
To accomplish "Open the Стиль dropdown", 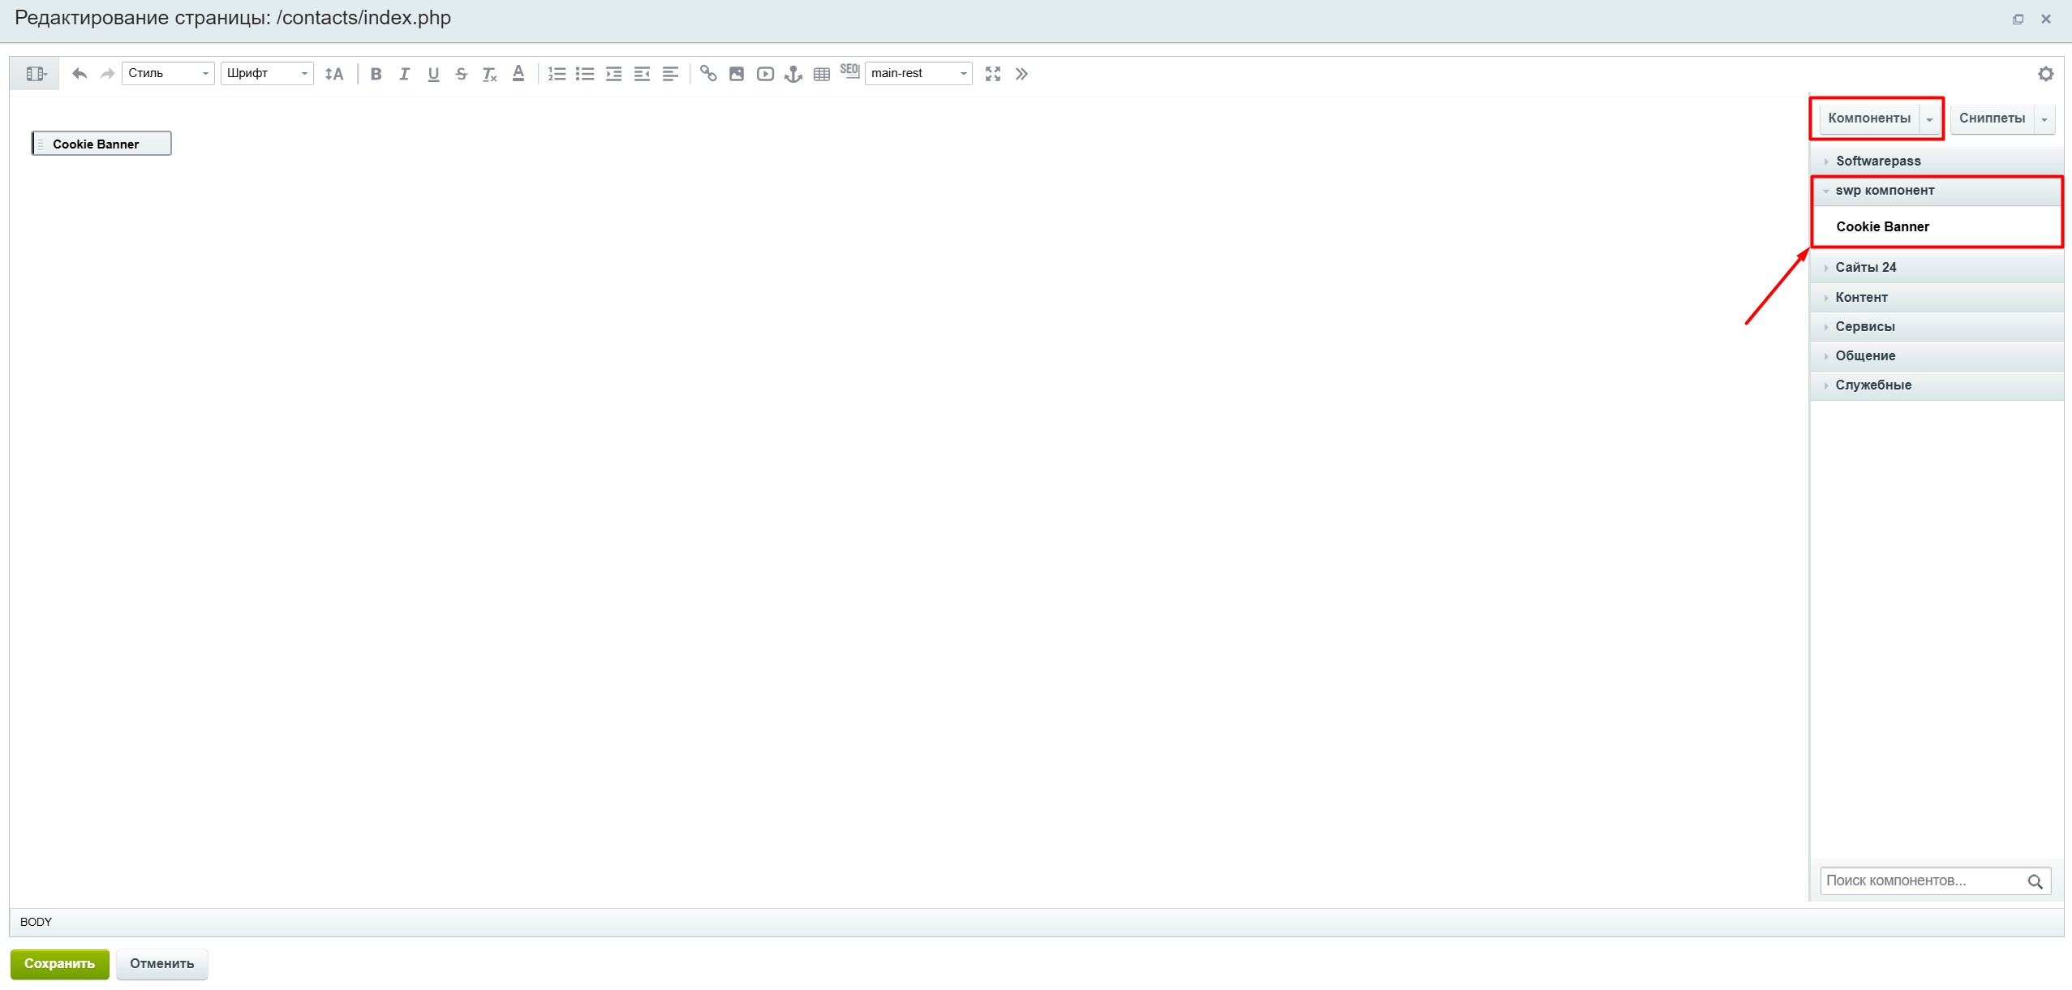I will point(168,73).
